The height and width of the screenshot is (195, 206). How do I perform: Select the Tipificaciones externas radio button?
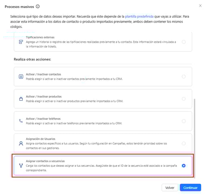tap(184, 42)
